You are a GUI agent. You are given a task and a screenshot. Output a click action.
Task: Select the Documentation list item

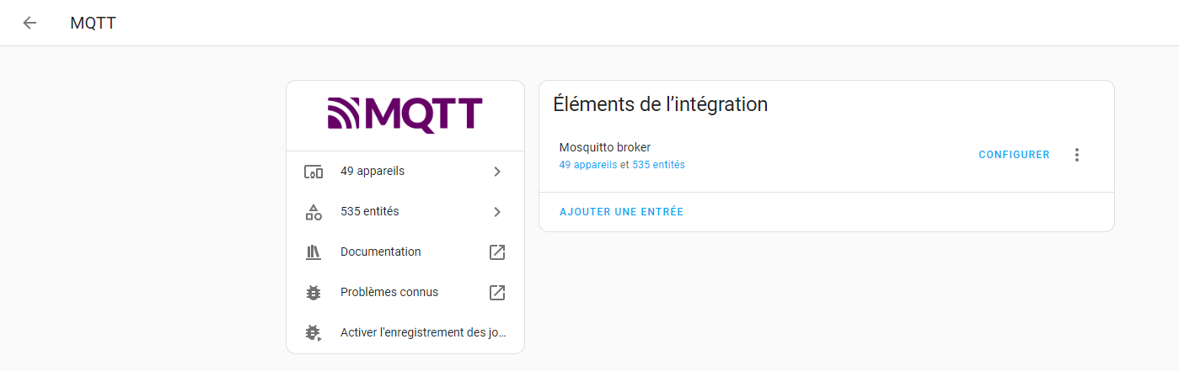click(405, 252)
